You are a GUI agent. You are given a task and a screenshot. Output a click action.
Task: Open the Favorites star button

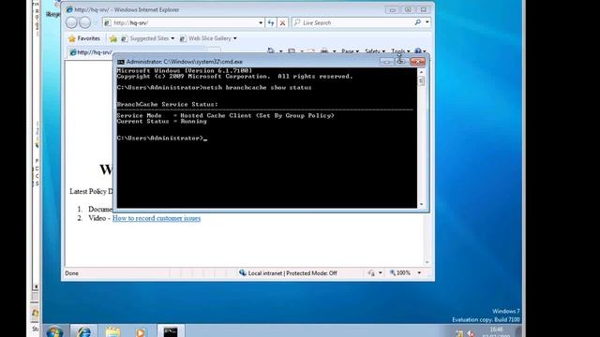pyautogui.click(x=84, y=38)
